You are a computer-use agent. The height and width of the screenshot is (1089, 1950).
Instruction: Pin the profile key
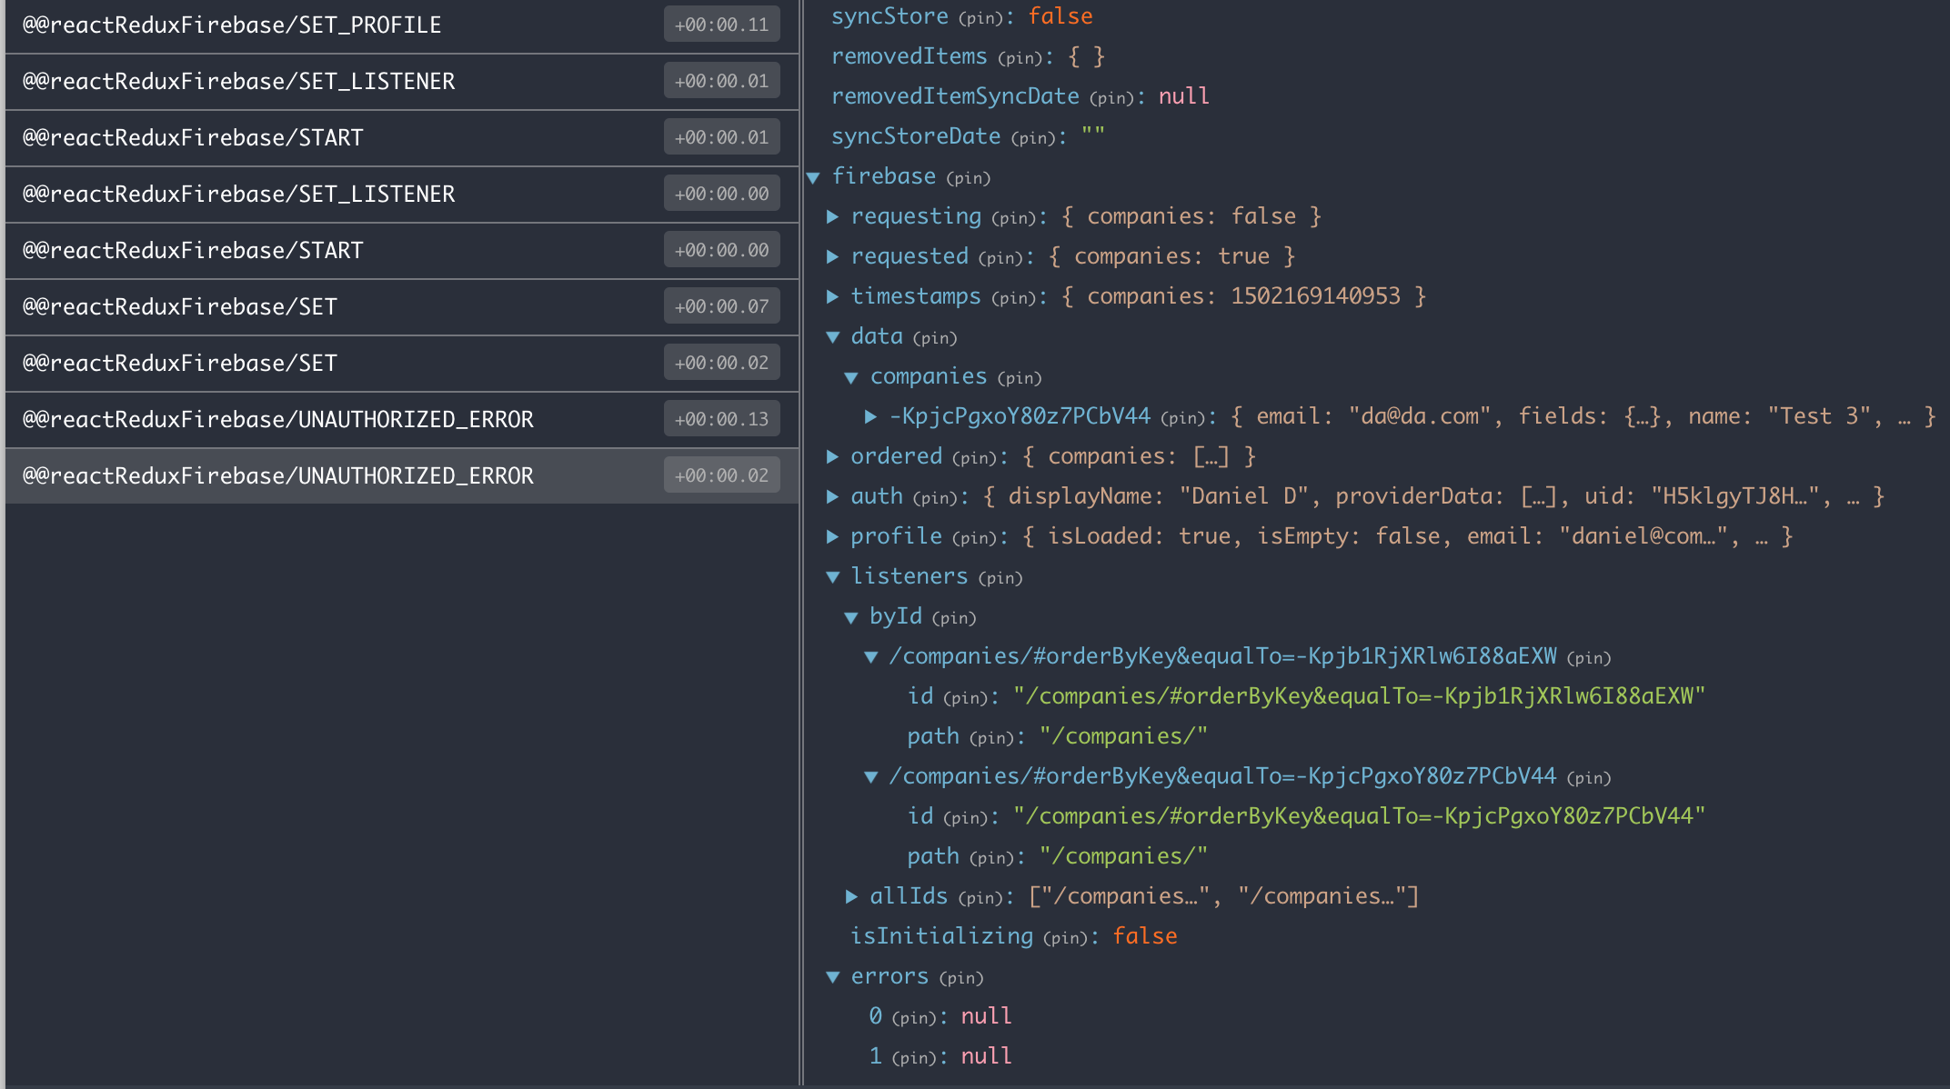(x=974, y=538)
